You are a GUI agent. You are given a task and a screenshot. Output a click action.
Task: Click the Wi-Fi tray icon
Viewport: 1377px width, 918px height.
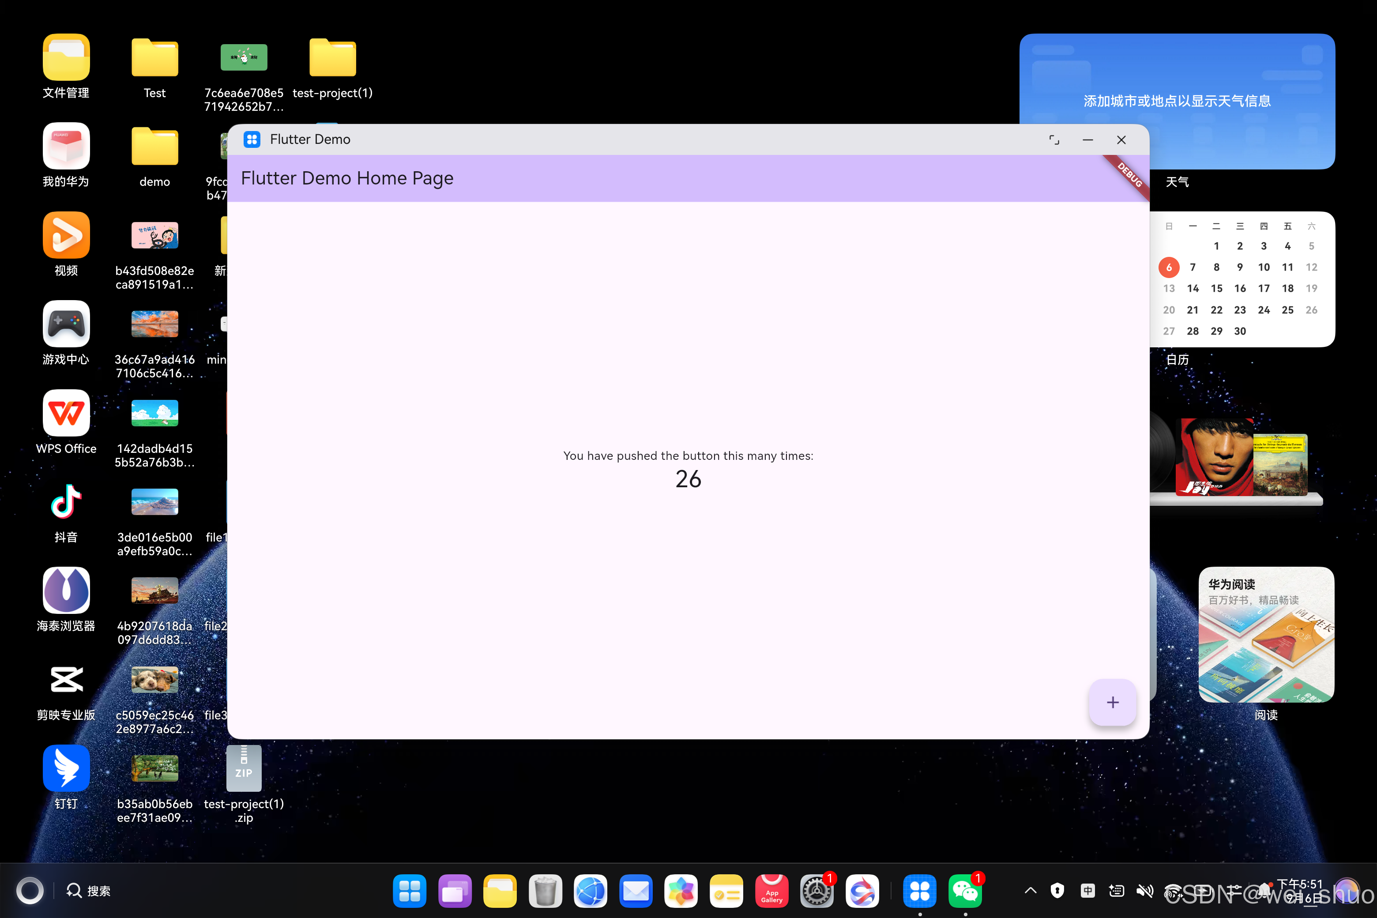1173,891
